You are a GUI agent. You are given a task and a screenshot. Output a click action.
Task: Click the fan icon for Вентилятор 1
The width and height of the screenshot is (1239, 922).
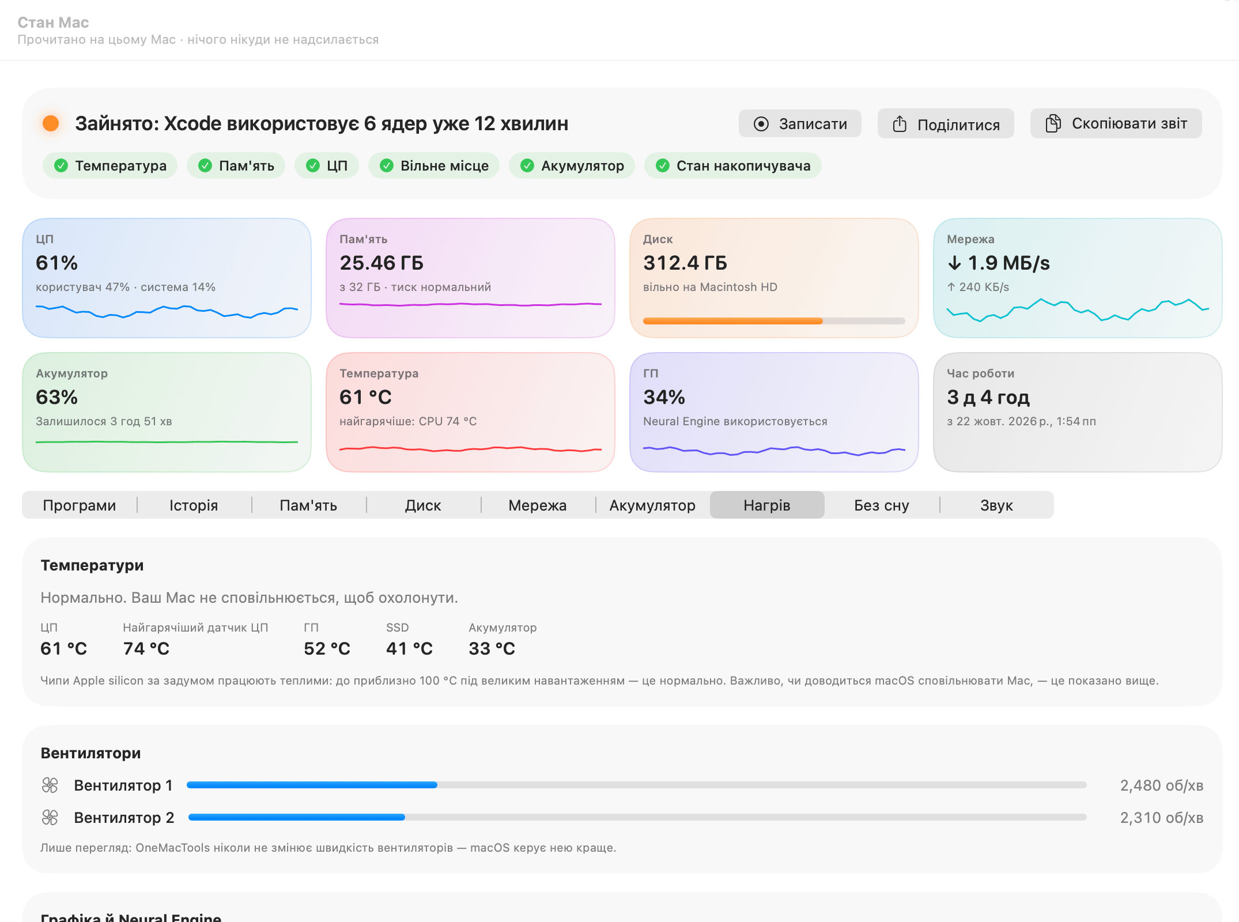point(50,785)
